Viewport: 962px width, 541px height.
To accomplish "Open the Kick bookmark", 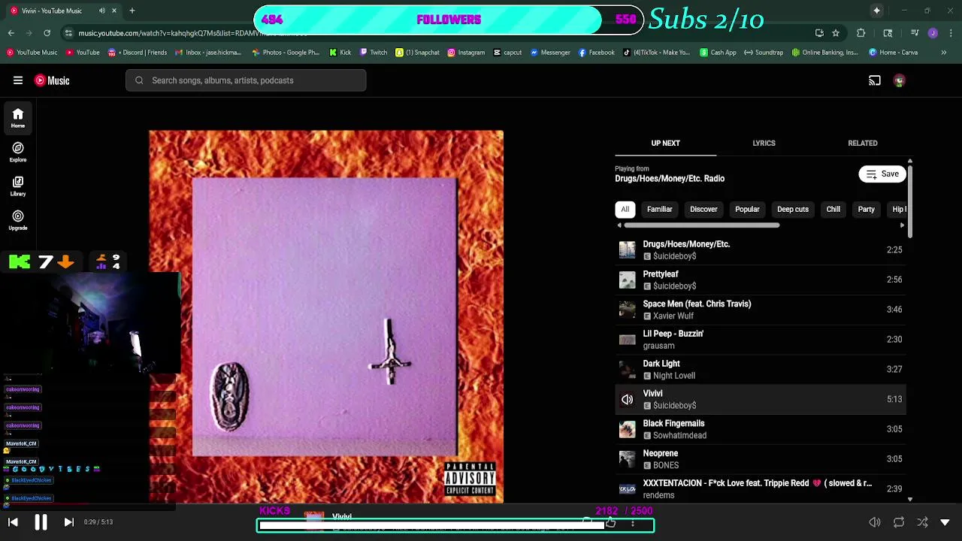I will pyautogui.click(x=340, y=53).
